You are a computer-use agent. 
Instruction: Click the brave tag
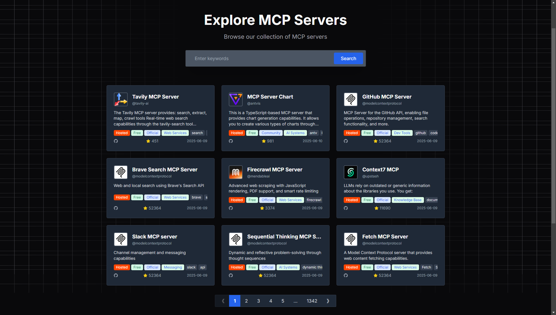pyautogui.click(x=196, y=197)
